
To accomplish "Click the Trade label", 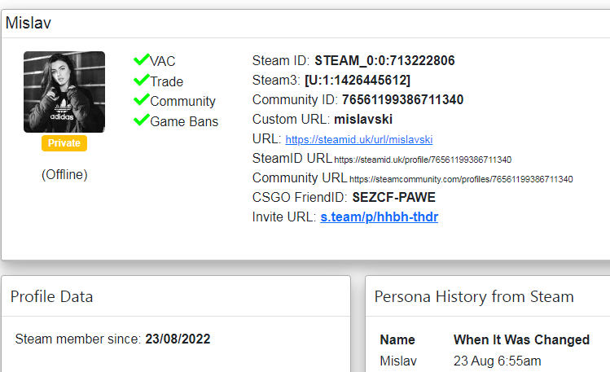I will [166, 81].
